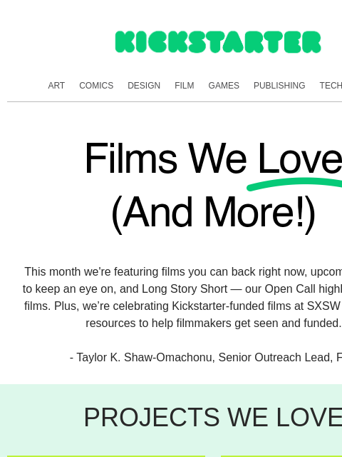This screenshot has height=457, width=342.
Task: Open the ART category
Action: pos(56,86)
